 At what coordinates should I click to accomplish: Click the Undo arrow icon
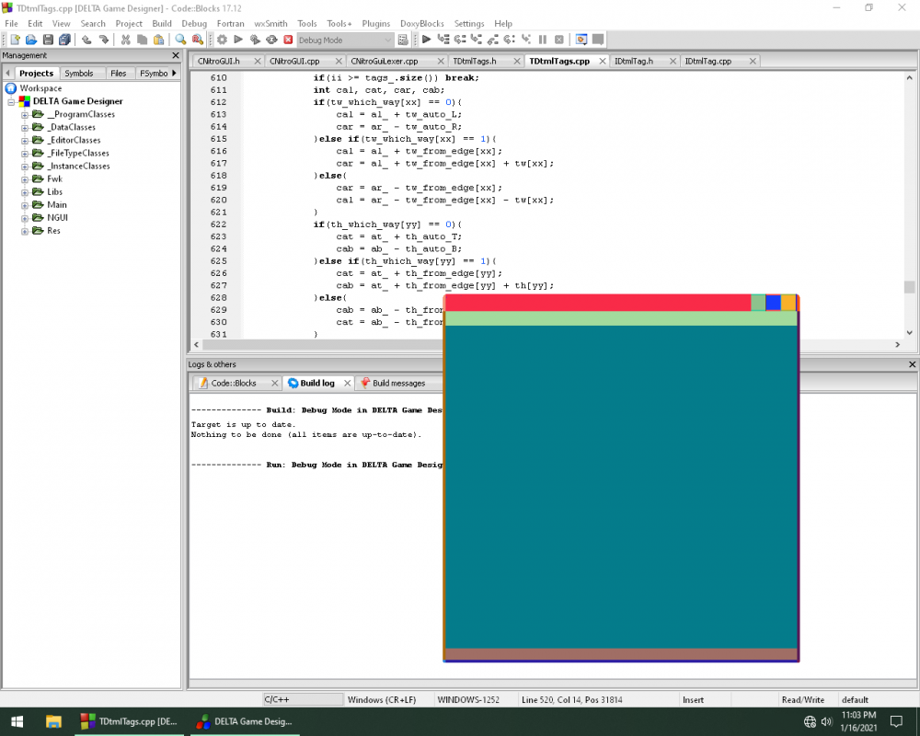pos(86,40)
